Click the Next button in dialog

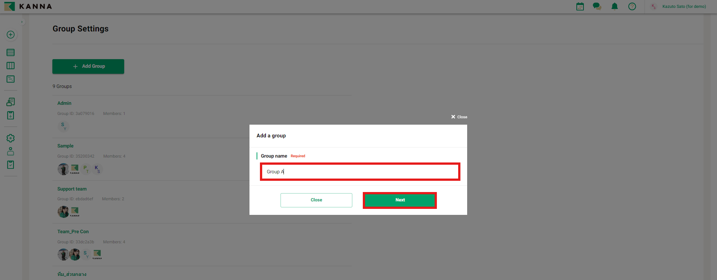(399, 200)
